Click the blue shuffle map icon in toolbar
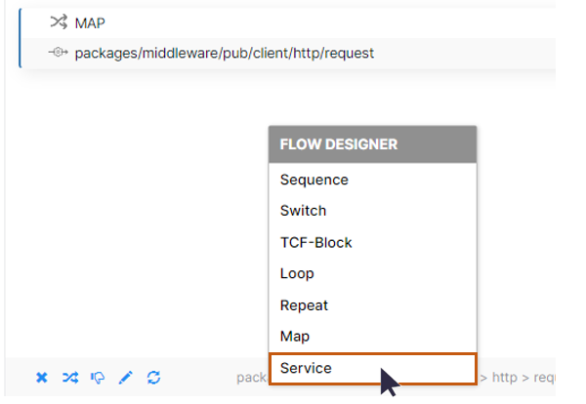The image size is (586, 404). pyautogui.click(x=70, y=378)
